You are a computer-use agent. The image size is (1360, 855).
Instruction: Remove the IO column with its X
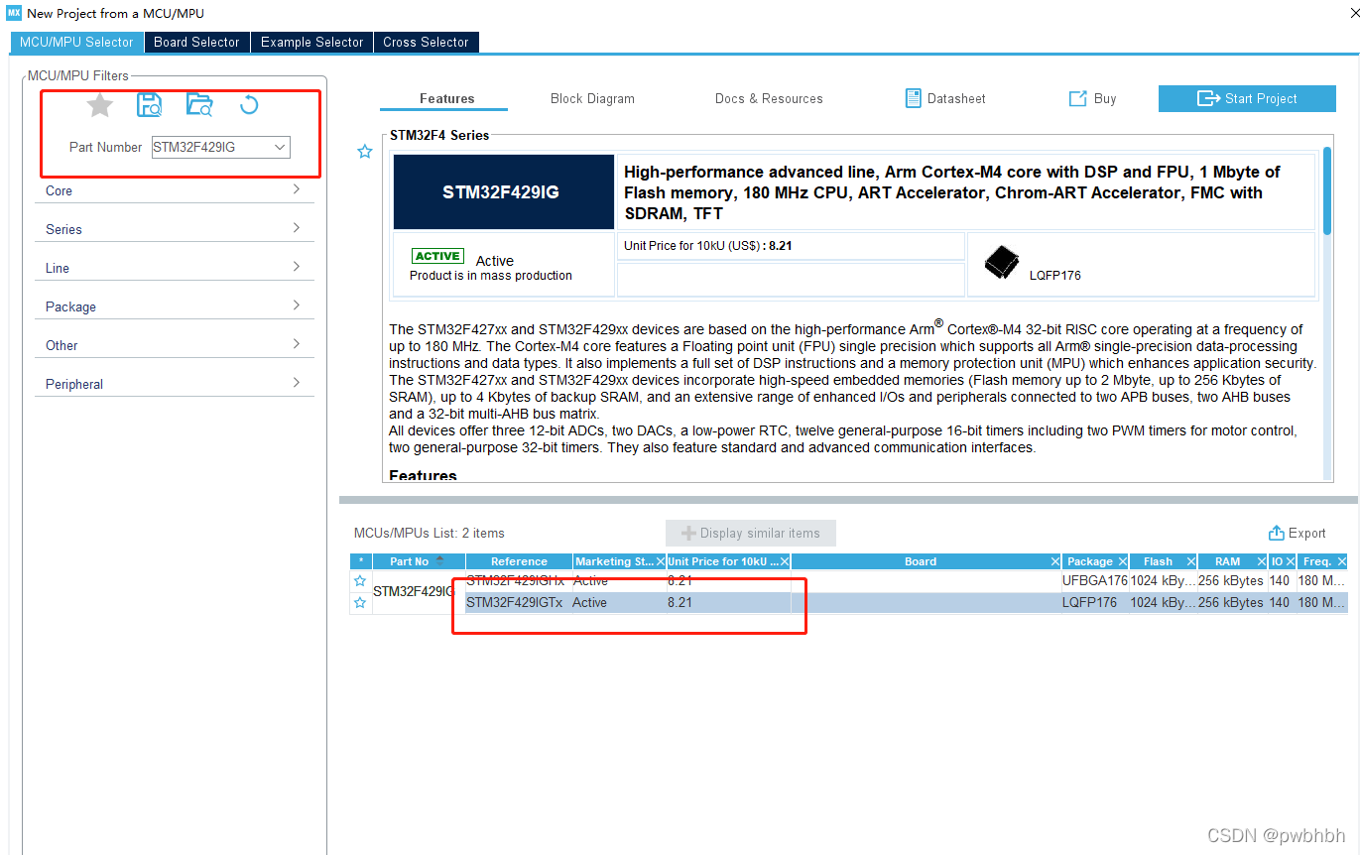click(x=1291, y=561)
